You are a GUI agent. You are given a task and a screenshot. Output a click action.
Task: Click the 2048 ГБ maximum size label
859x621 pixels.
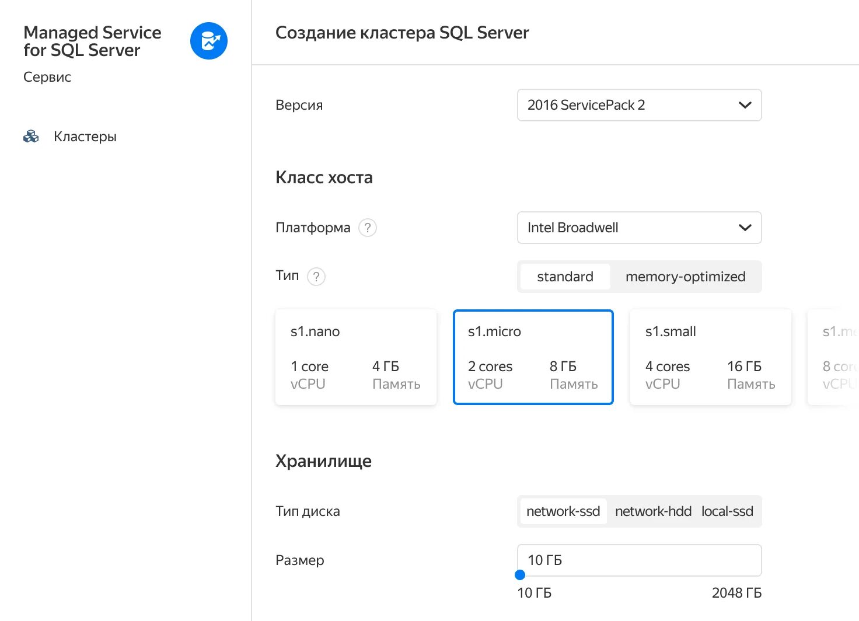[736, 593]
